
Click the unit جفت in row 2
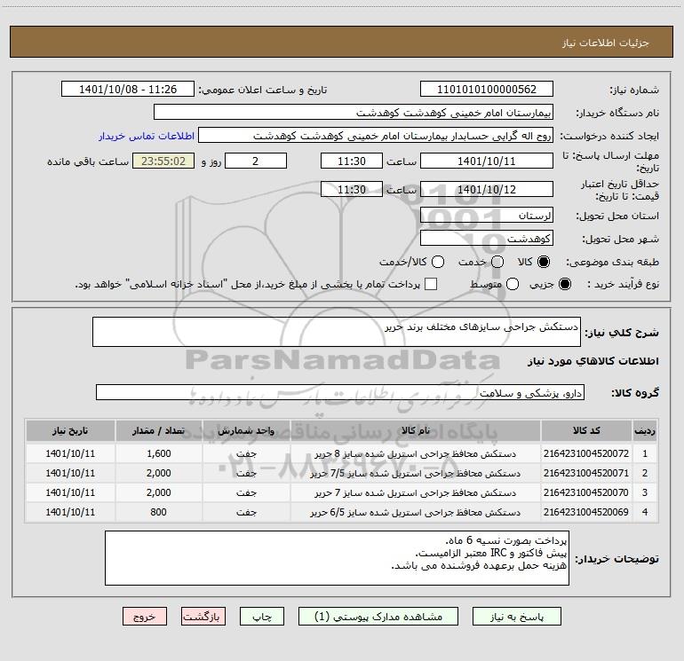(246, 474)
